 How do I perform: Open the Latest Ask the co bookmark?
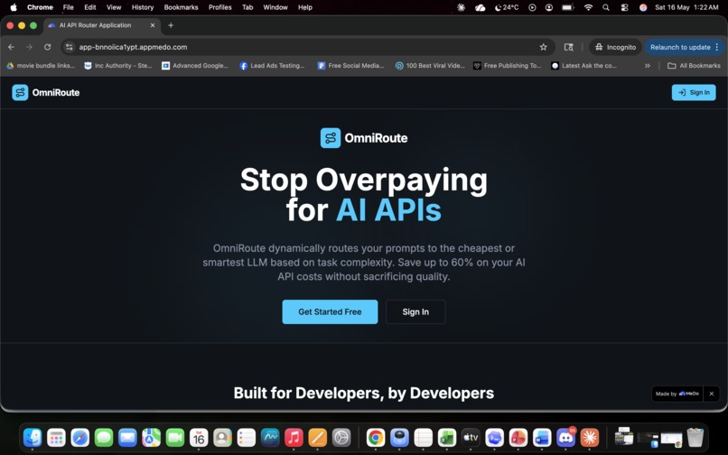584,66
